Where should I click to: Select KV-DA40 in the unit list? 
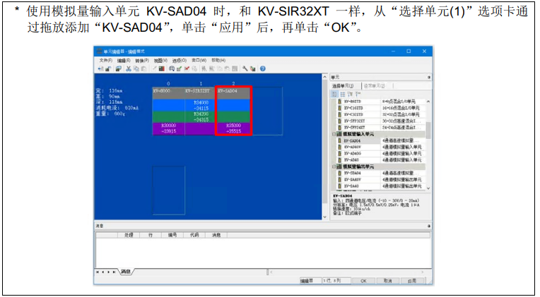(351, 186)
